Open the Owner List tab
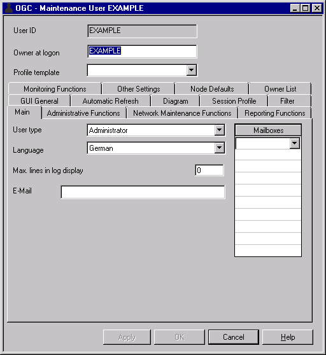 [280, 89]
